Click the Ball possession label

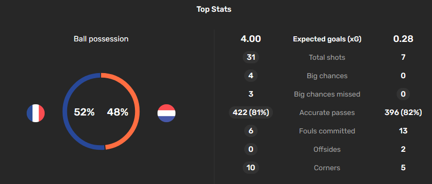point(101,39)
